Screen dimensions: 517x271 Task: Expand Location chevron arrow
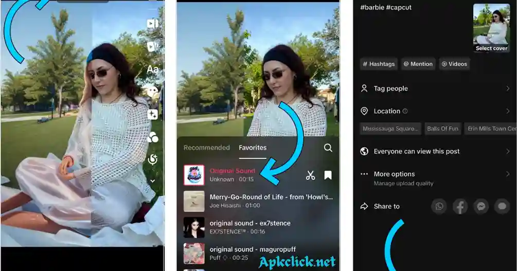pos(507,111)
